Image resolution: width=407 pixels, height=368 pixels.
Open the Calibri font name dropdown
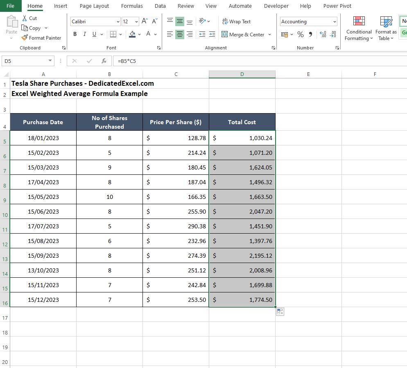pyautogui.click(x=119, y=21)
